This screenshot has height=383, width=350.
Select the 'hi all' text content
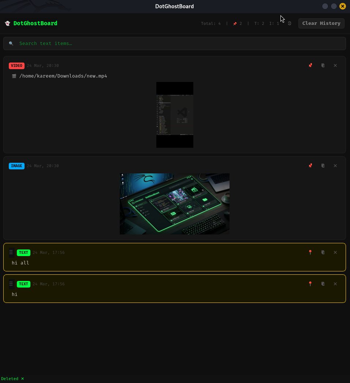point(20,263)
